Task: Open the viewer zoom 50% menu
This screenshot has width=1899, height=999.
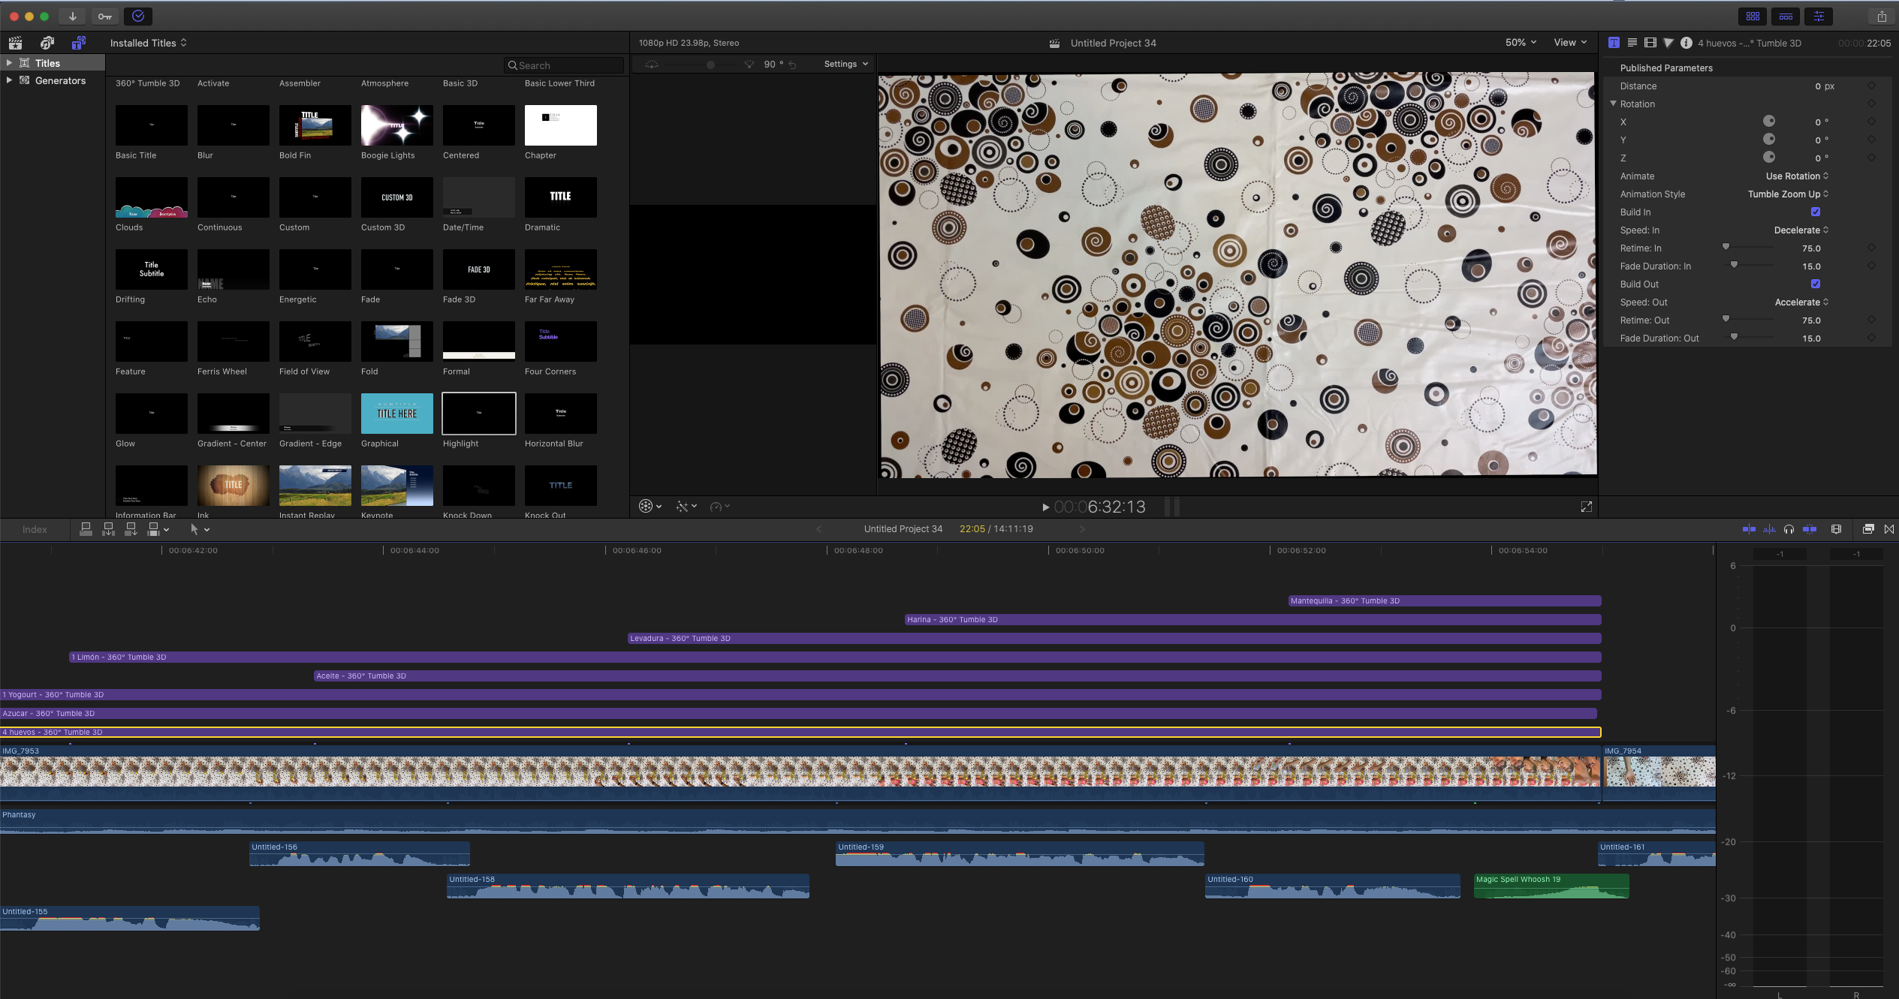Action: (x=1520, y=43)
